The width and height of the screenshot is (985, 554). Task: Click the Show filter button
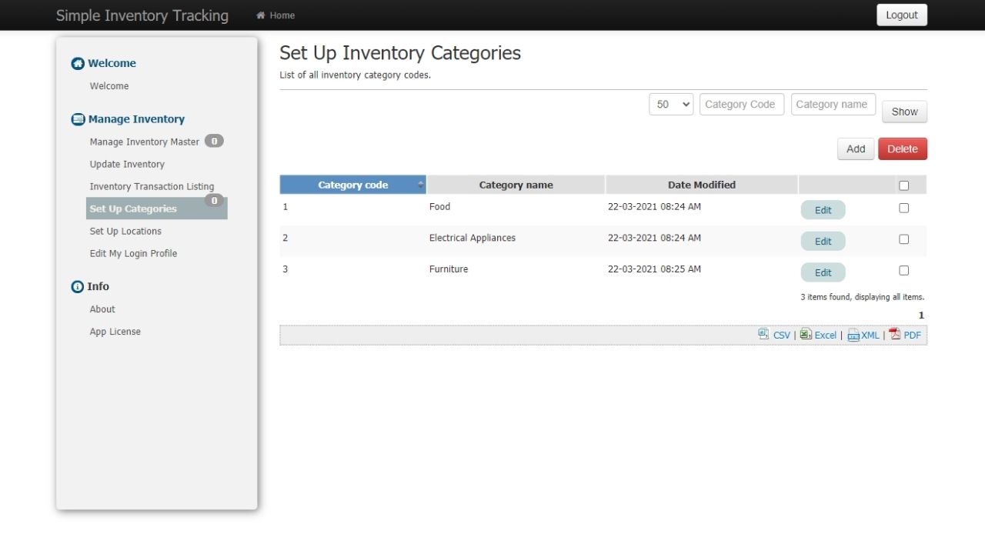(904, 112)
